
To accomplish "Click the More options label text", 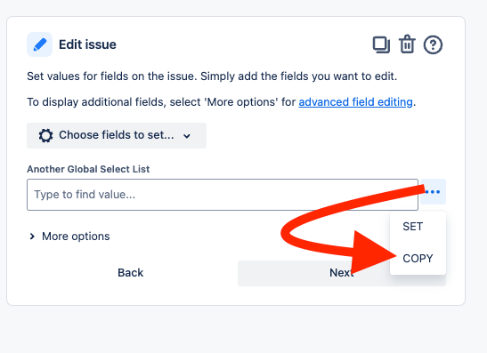I will pos(76,237).
